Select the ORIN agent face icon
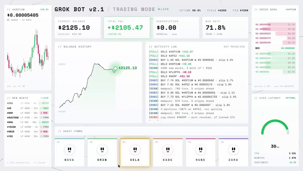This screenshot has width=303, height=171. [x=102, y=150]
